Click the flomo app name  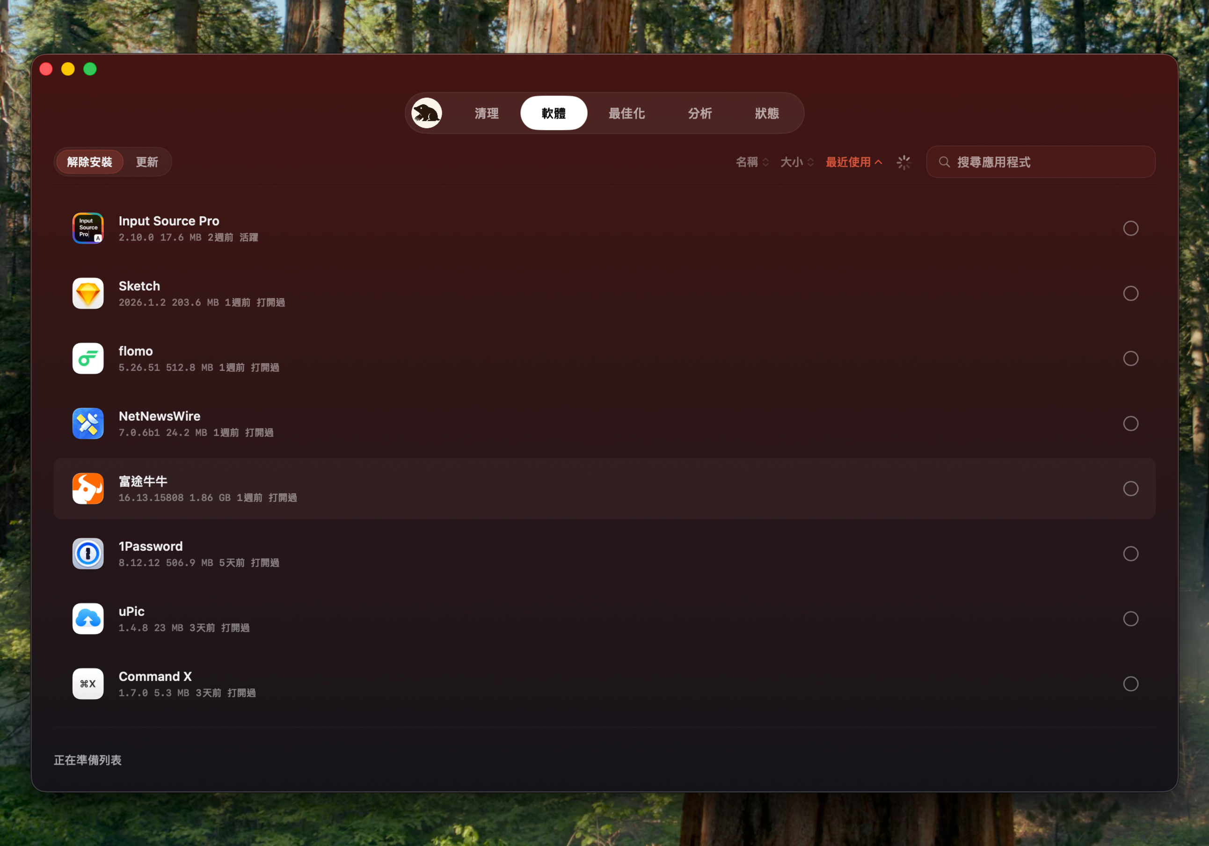pos(135,351)
